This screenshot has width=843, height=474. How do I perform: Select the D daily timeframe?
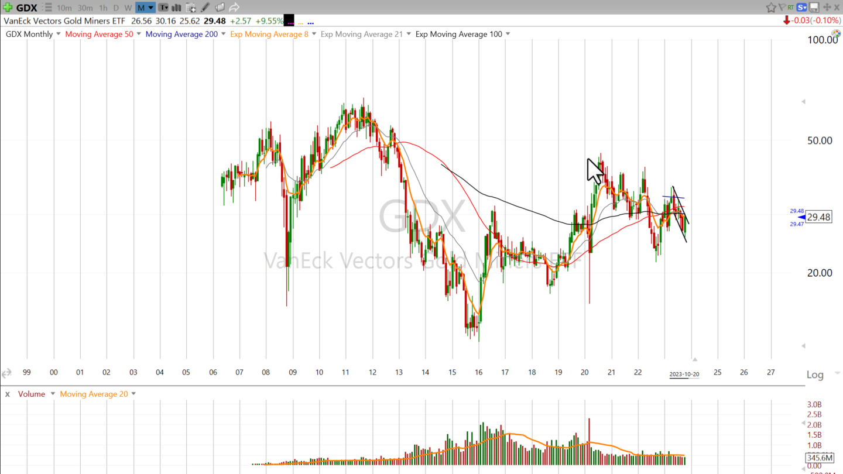116,8
